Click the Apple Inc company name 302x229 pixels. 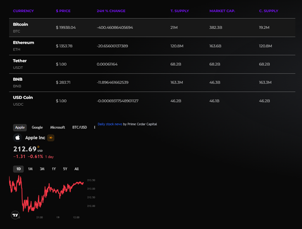click(35, 138)
